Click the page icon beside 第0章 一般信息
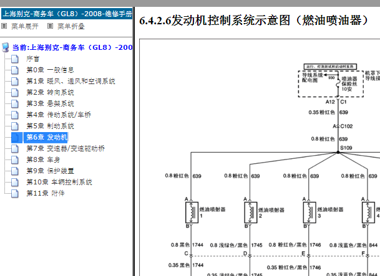The image size is (380, 276). click(x=15, y=70)
